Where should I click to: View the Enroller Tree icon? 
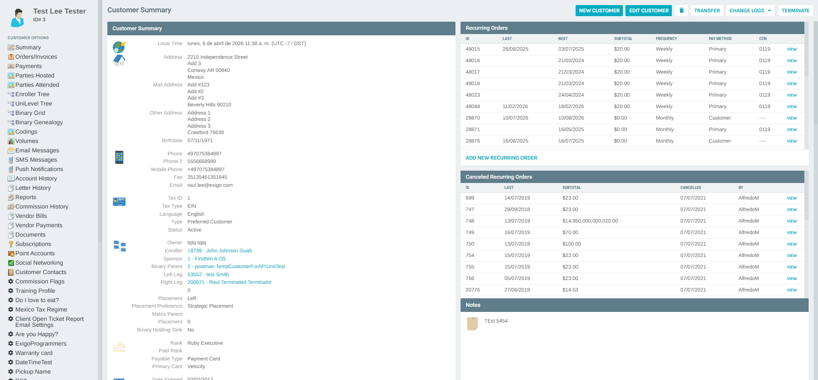click(x=11, y=94)
